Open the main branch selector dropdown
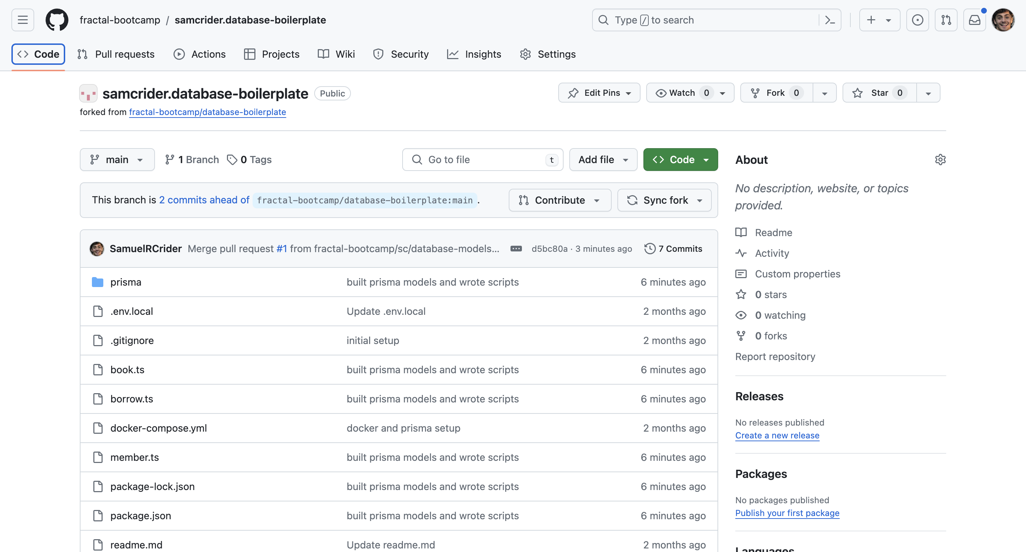1026x552 pixels. coord(117,160)
